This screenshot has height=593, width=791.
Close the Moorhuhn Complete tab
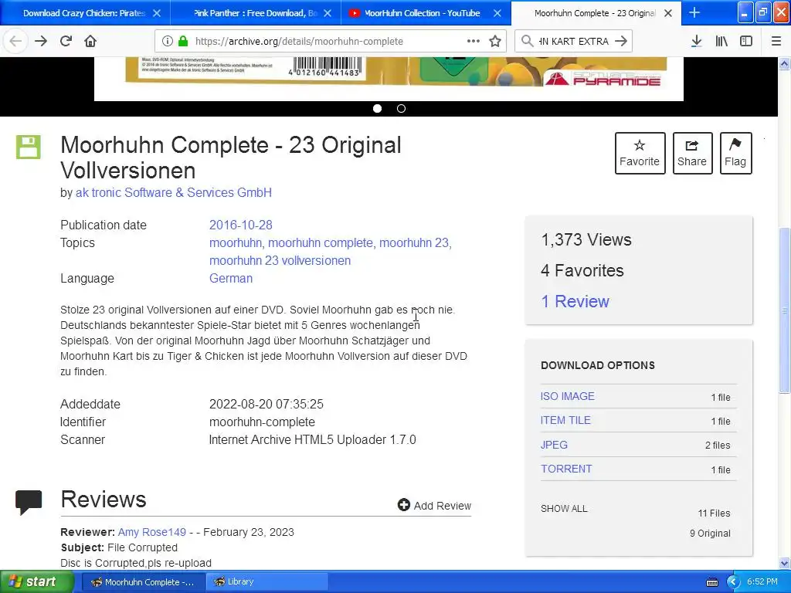click(x=668, y=13)
